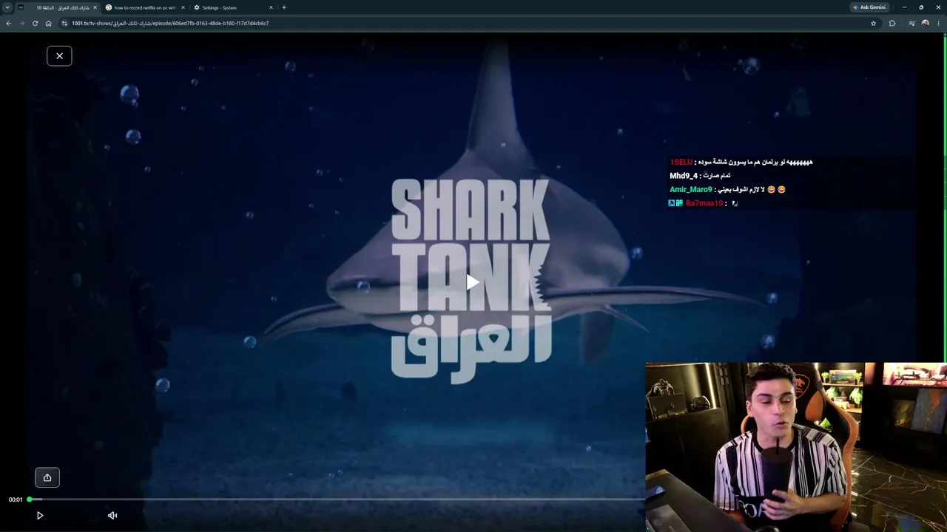Viewport: 947px width, 532px height.
Task: Go back to the previous page
Action: point(9,23)
